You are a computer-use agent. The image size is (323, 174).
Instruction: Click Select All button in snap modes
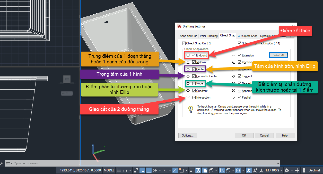(x=278, y=55)
